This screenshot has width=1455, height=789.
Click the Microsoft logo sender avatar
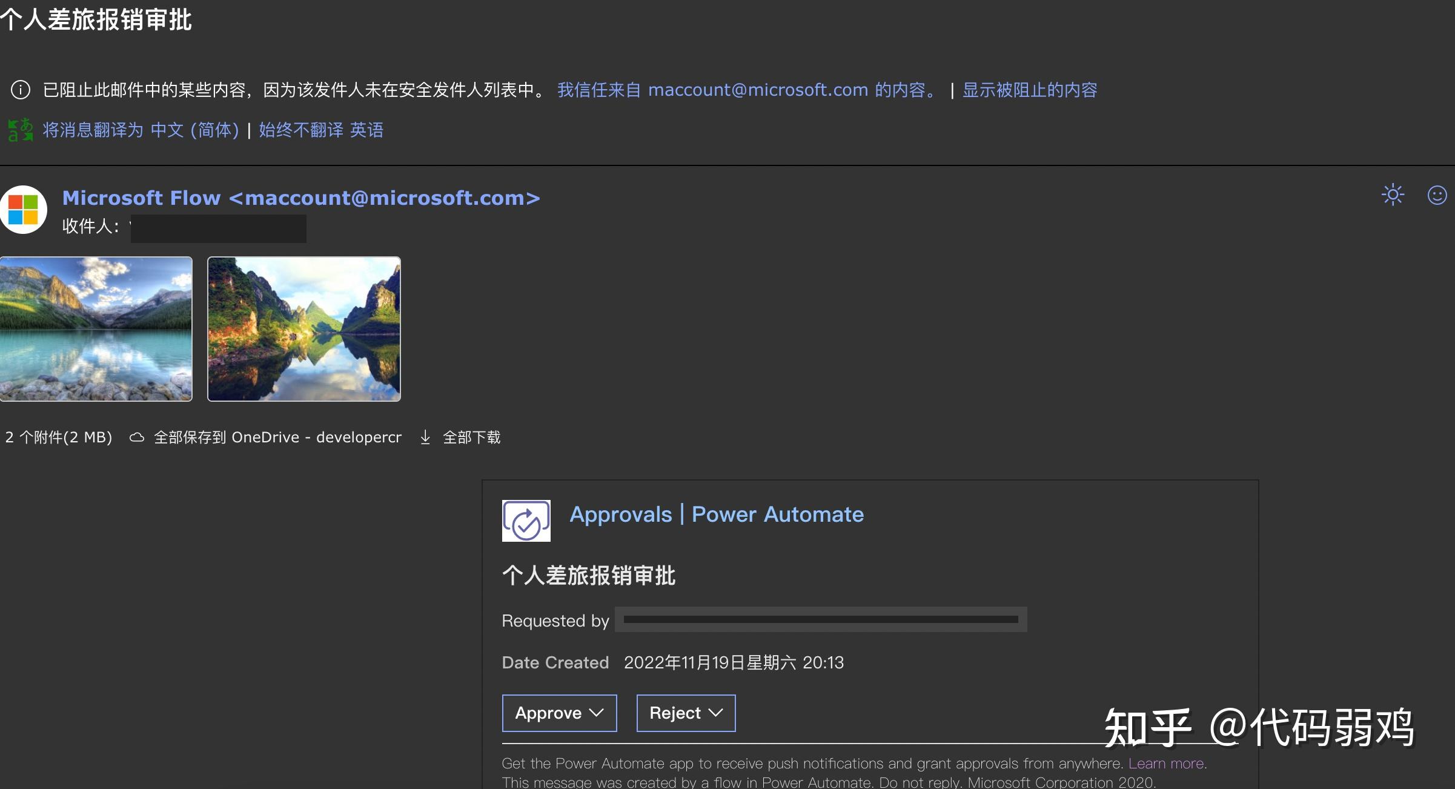click(23, 210)
